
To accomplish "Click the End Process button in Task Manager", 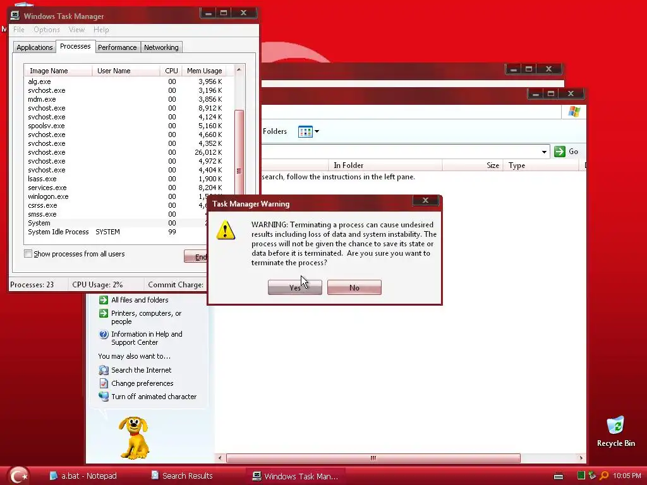I will [x=196, y=256].
